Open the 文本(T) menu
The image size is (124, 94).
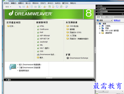coord(43,3)
